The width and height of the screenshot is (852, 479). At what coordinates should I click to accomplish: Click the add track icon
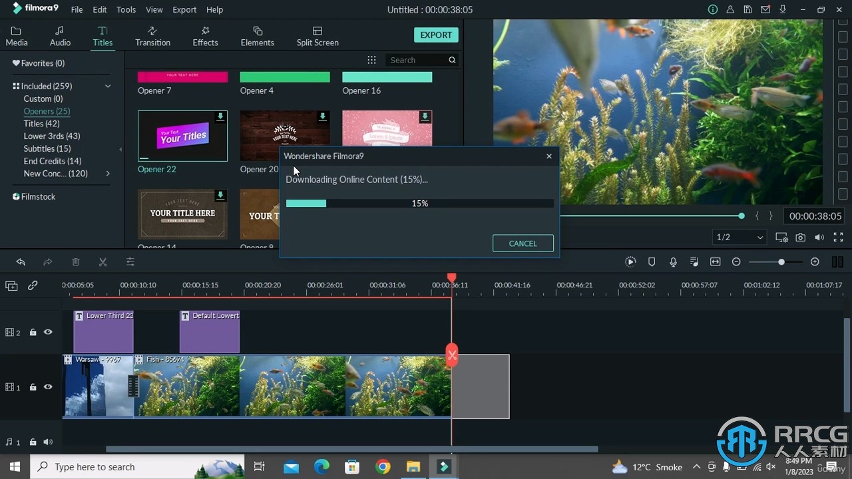11,285
